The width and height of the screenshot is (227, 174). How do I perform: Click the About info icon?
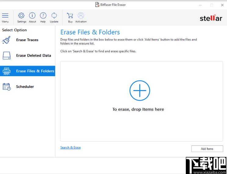(32, 16)
